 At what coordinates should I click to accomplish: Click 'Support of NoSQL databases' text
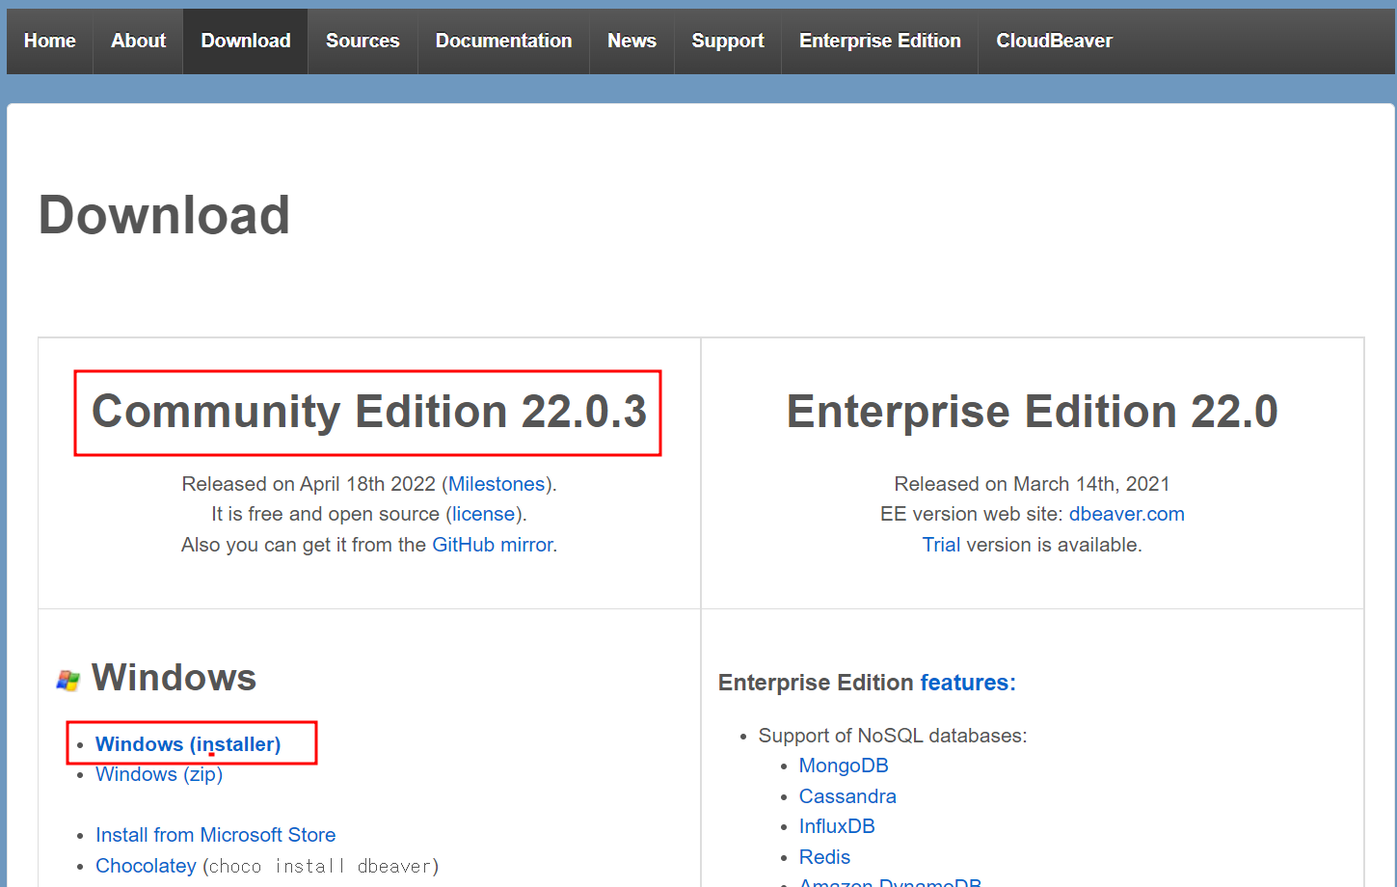(893, 736)
